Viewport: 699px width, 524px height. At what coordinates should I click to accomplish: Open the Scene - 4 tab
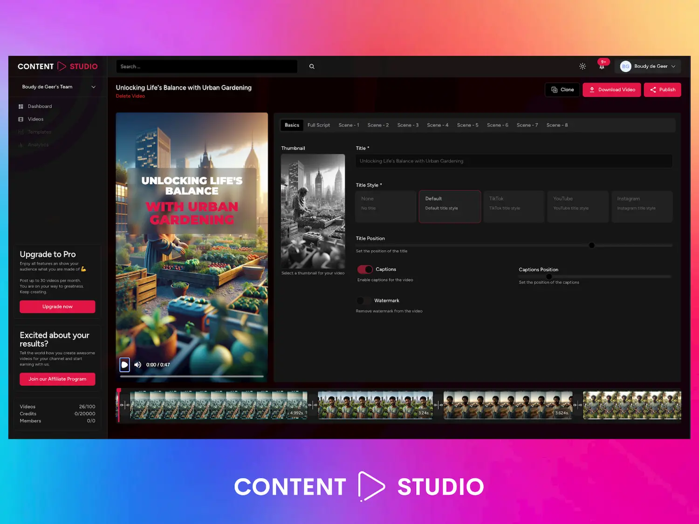click(438, 125)
